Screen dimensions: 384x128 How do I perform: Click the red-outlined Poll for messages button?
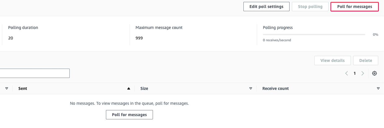[x=355, y=6]
